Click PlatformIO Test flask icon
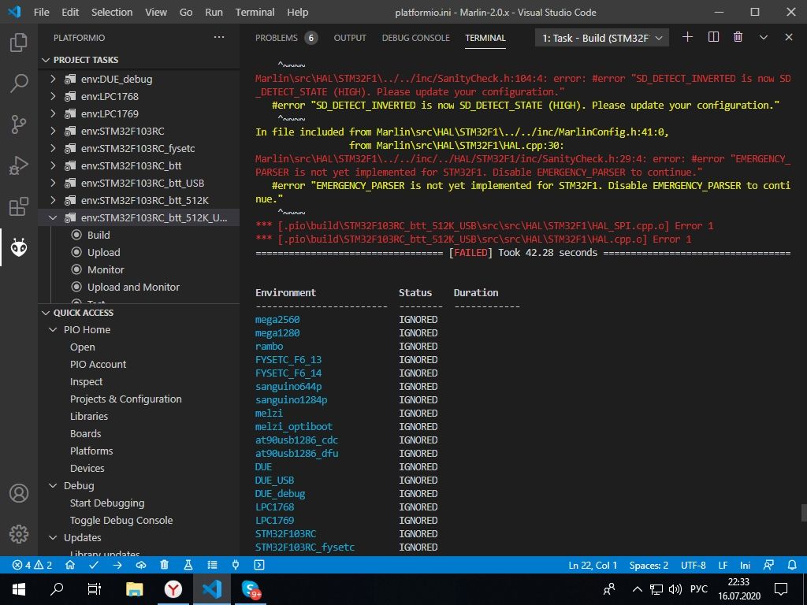Viewport: 807px width, 605px height. point(188,565)
